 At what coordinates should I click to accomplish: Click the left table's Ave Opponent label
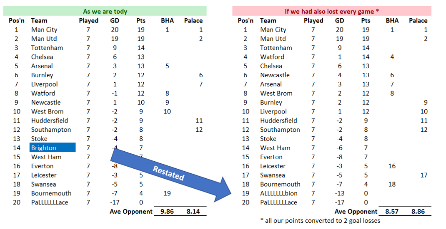click(x=131, y=212)
